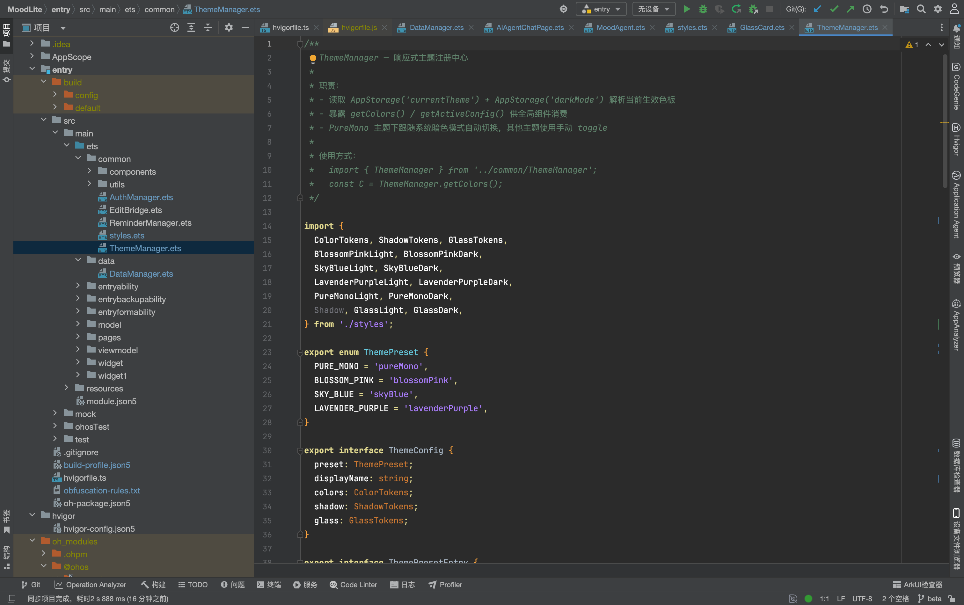
Task: Toggle the intention lightbulb on line 2
Action: (x=313, y=59)
